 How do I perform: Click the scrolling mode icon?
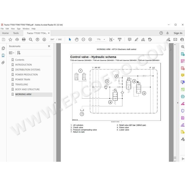pyautogui.click(x=119, y=39)
